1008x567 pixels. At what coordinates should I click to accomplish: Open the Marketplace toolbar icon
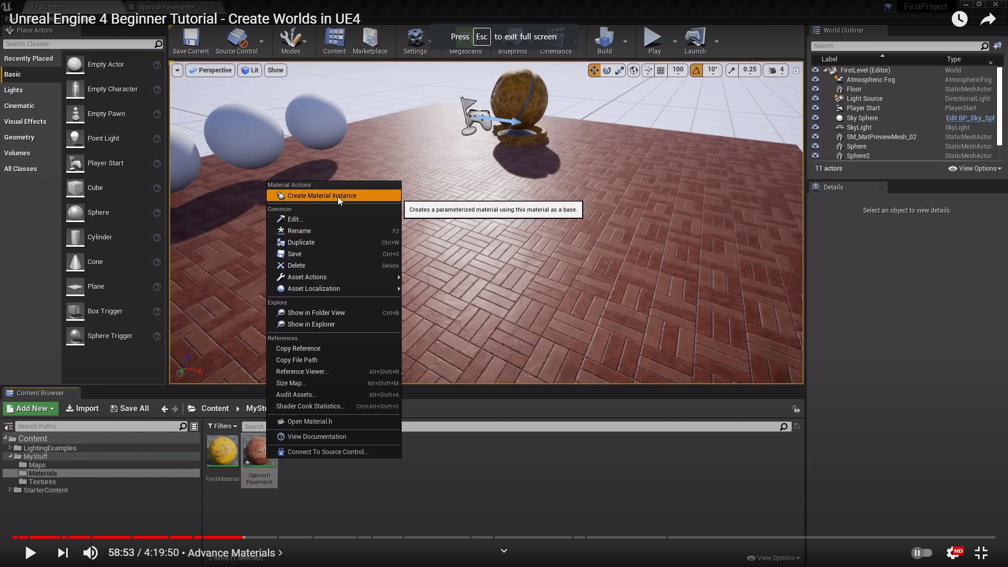click(x=370, y=38)
